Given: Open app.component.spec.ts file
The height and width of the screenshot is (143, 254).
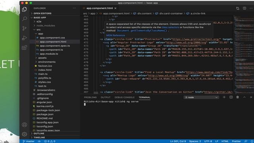Looking at the screenshot, I should click(x=55, y=46).
